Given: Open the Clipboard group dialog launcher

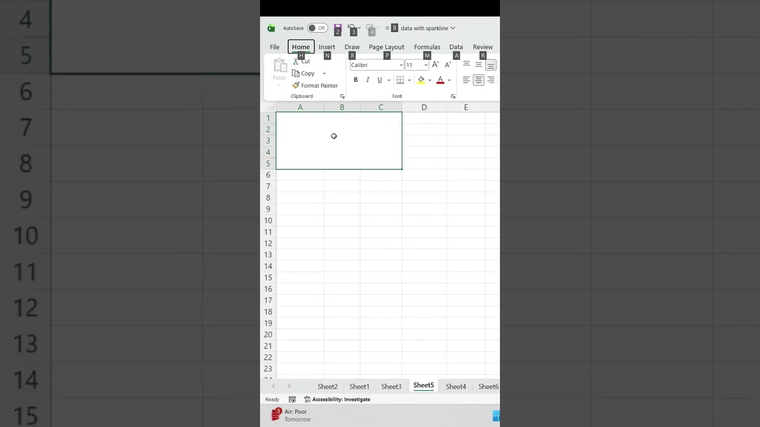Looking at the screenshot, I should [x=342, y=96].
